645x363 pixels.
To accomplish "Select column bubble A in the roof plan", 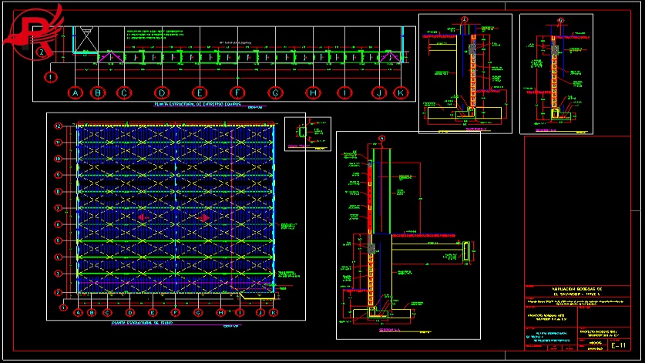I will pyautogui.click(x=78, y=313).
